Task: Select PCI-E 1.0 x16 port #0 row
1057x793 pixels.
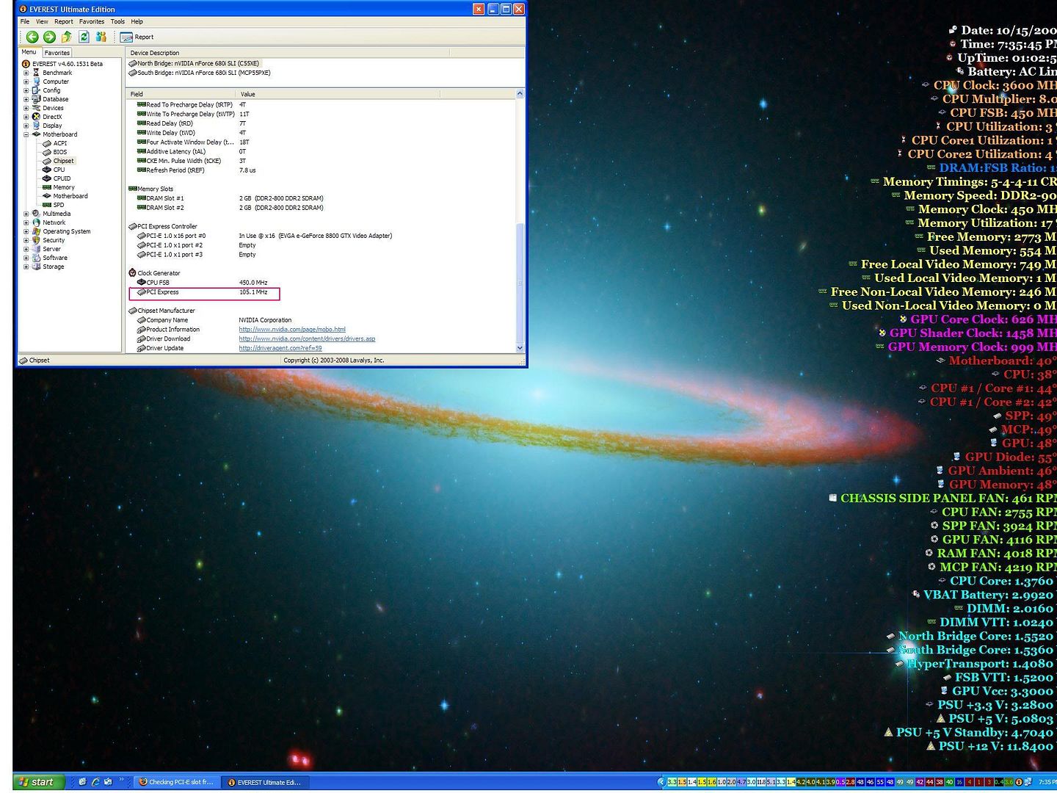Action: coord(264,236)
